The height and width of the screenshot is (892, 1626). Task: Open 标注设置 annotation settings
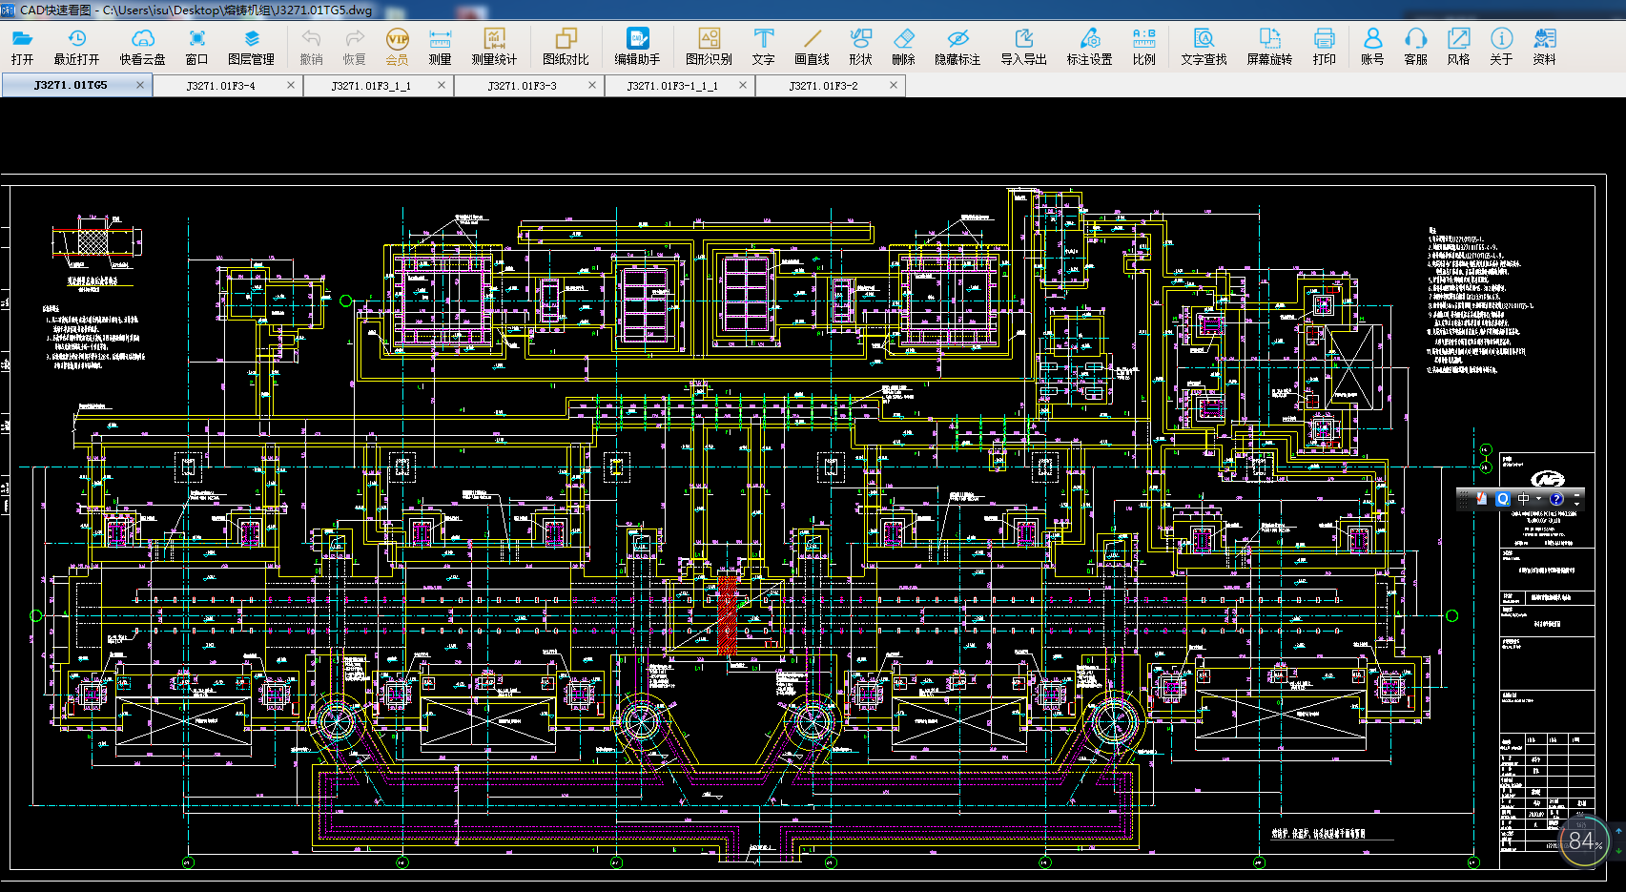pos(1089,47)
